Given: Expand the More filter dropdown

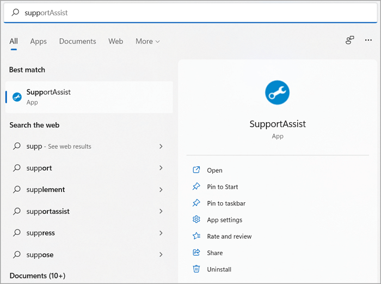Looking at the screenshot, I should 148,41.
